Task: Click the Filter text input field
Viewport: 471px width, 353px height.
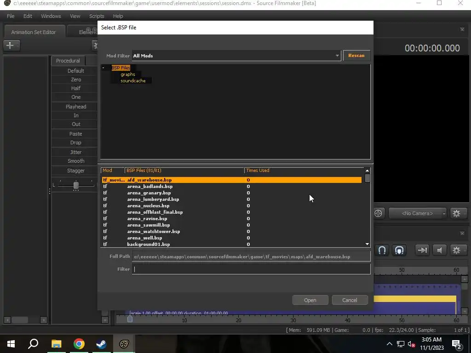Action: pos(251,269)
